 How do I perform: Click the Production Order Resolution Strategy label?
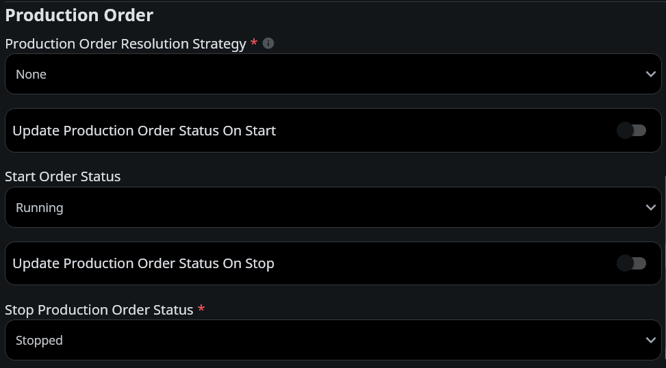(x=125, y=44)
